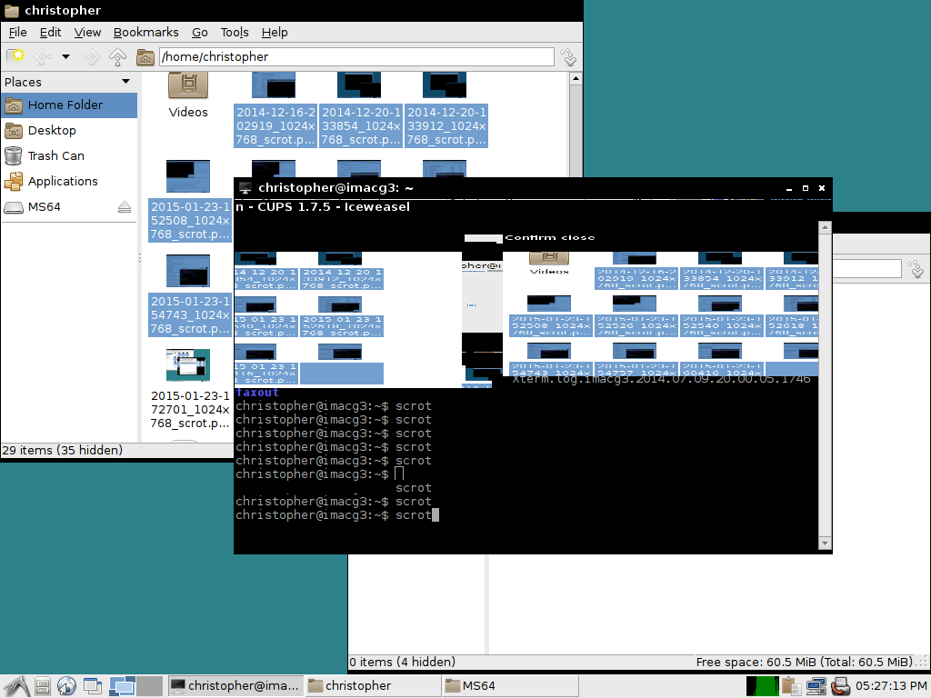Image resolution: width=931 pixels, height=698 pixels.
Task: Open the Tools menu
Action: 234,32
